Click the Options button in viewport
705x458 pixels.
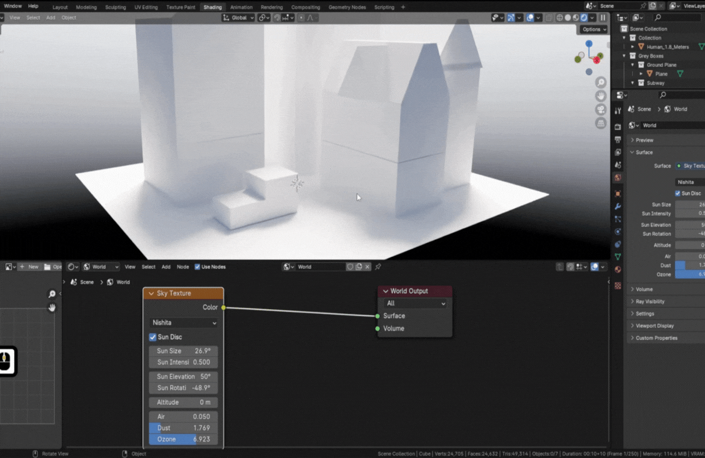(x=593, y=29)
